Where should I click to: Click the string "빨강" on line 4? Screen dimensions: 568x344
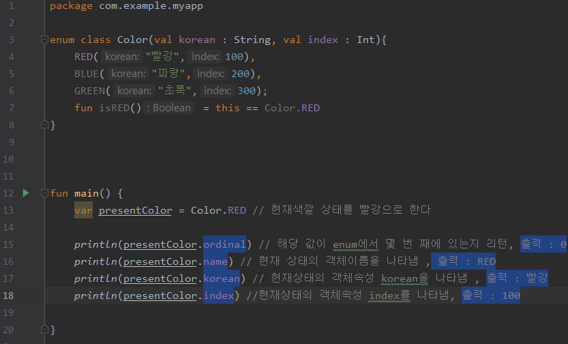[162, 57]
